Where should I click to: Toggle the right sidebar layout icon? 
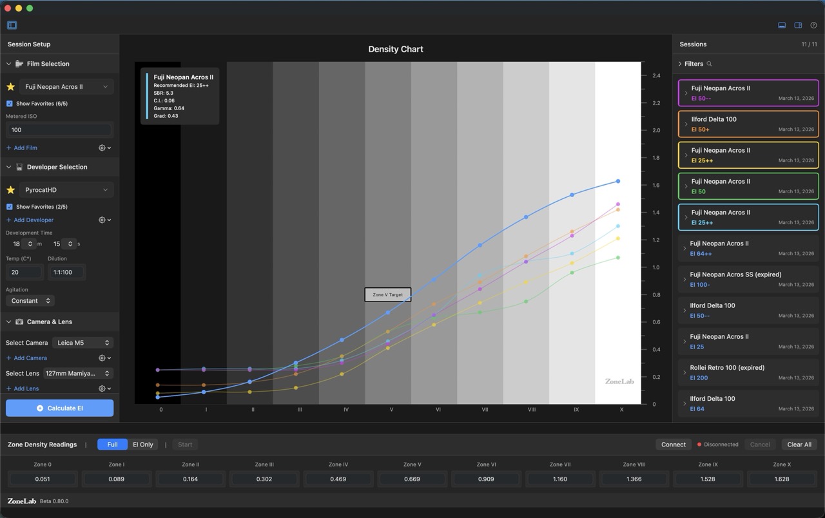tap(798, 25)
